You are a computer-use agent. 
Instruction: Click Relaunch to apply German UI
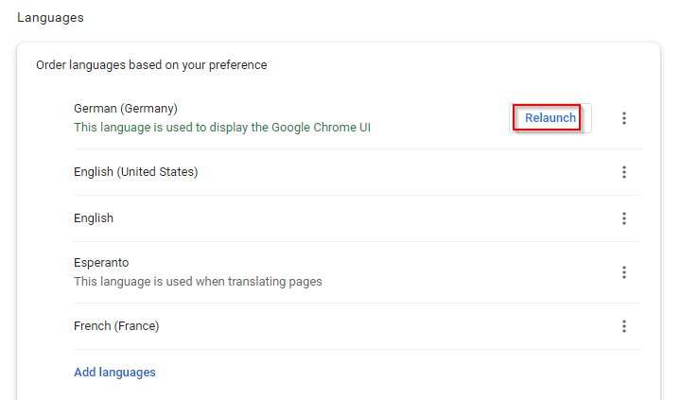(x=550, y=117)
